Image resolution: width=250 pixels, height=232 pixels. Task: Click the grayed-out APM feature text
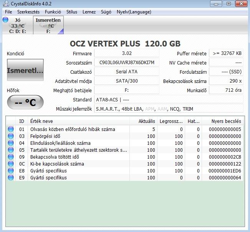click(150, 109)
